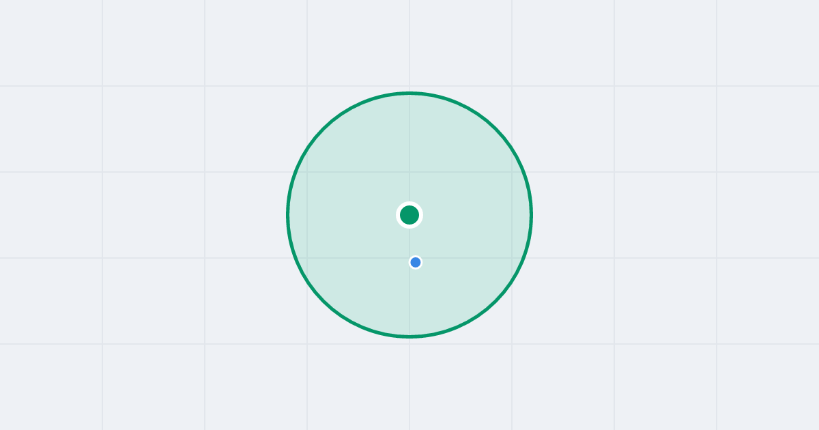Click the top-left-most grid intersection on the map

(102, 86)
